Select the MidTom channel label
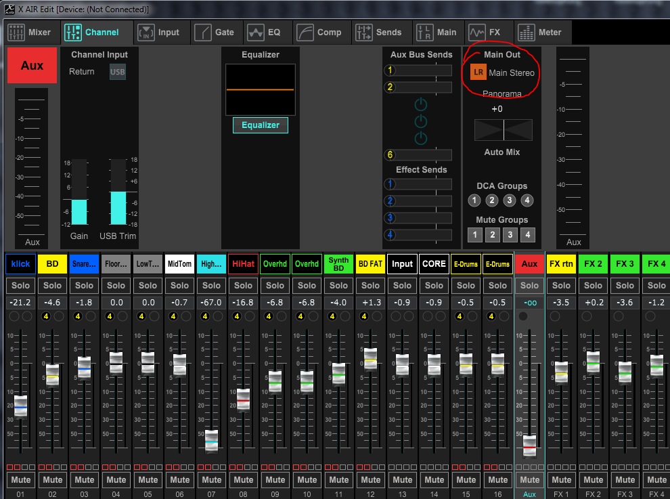Image resolution: width=670 pixels, height=499 pixels. (179, 264)
